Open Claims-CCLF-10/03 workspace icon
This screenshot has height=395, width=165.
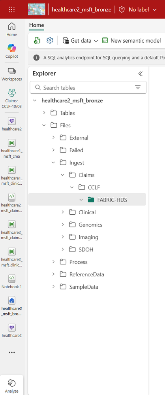[x=12, y=98]
